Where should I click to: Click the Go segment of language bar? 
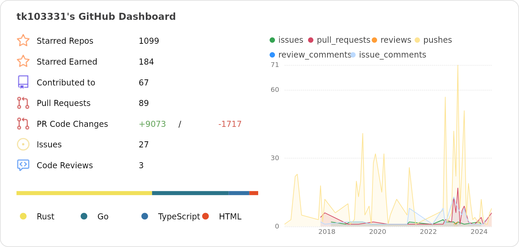191,193
